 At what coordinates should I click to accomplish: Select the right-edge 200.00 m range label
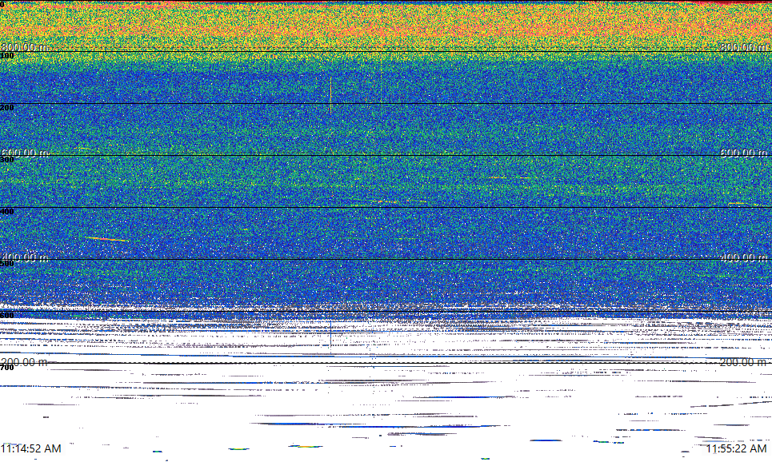pyautogui.click(x=743, y=363)
